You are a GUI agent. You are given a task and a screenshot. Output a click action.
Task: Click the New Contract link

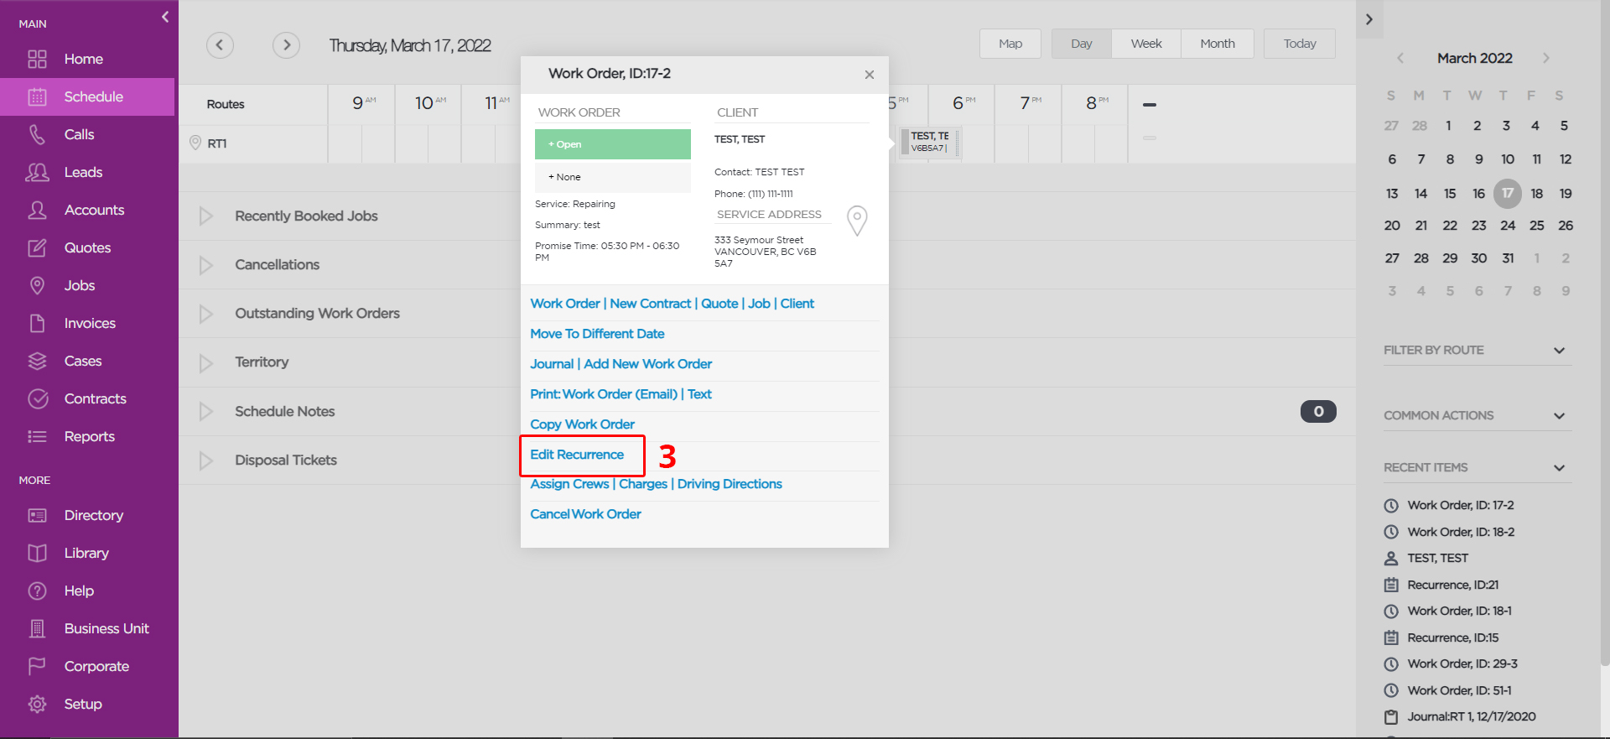point(651,304)
